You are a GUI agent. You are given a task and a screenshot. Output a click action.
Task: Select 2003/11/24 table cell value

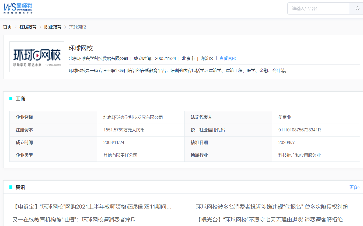[x=114, y=143]
